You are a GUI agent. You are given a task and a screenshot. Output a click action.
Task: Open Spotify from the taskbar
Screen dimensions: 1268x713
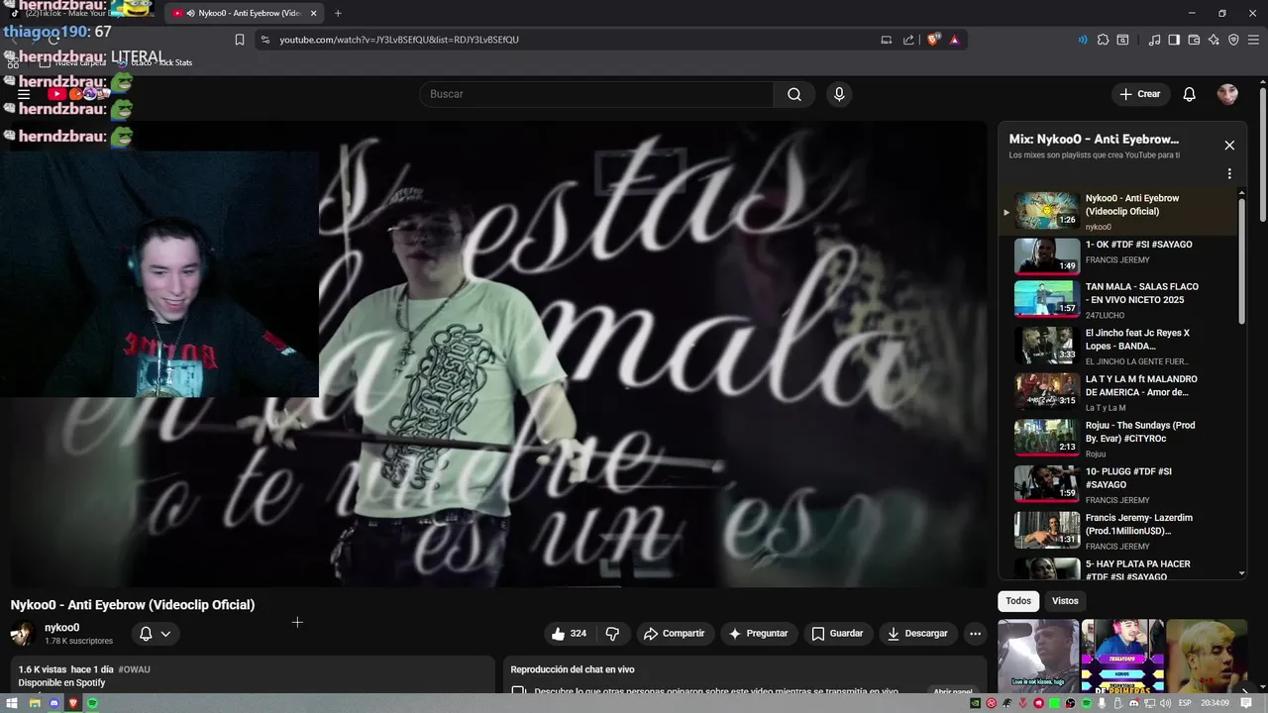pos(93,703)
